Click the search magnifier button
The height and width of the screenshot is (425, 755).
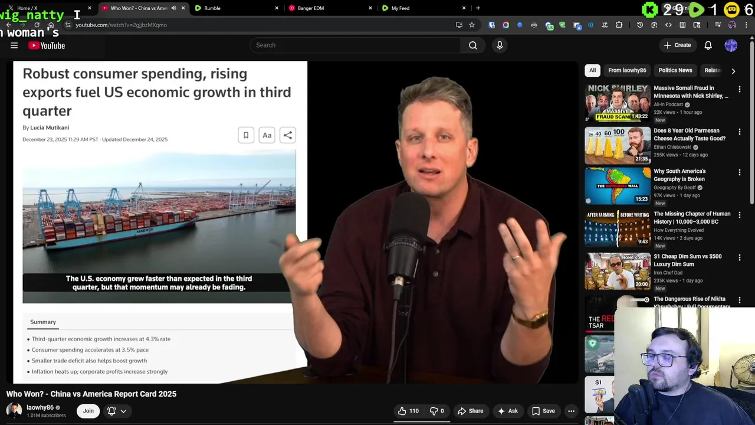click(473, 45)
